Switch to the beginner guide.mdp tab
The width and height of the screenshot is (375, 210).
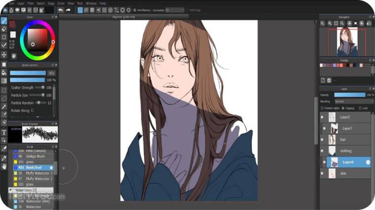(124, 17)
